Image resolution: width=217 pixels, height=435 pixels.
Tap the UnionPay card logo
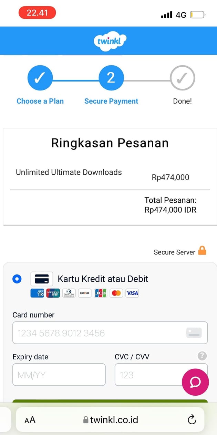coord(53,293)
